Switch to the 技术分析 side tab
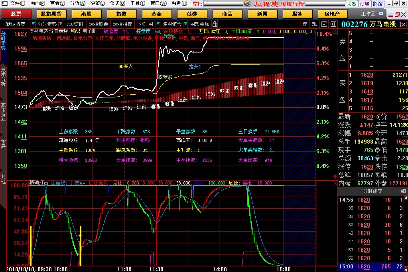Image resolution: width=408 pixels, height=272 pixels. click(x=3, y=77)
